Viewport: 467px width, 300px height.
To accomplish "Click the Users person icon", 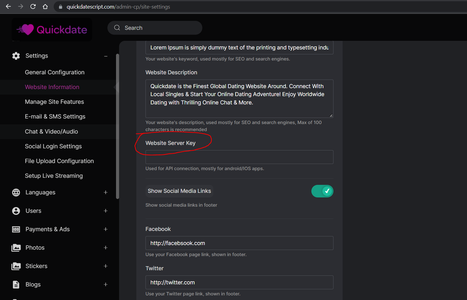I will tap(16, 211).
